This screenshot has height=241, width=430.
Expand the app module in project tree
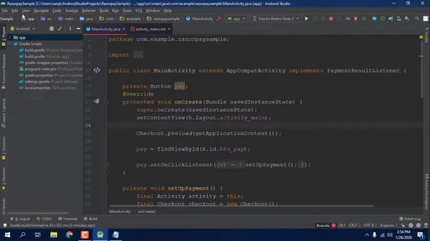coord(10,37)
